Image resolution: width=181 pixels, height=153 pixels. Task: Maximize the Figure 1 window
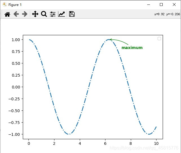coord(161,5)
